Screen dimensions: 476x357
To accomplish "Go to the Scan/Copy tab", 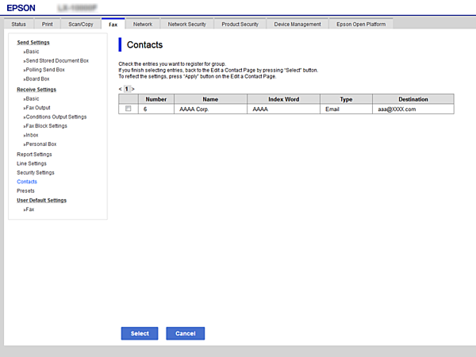I will click(79, 25).
